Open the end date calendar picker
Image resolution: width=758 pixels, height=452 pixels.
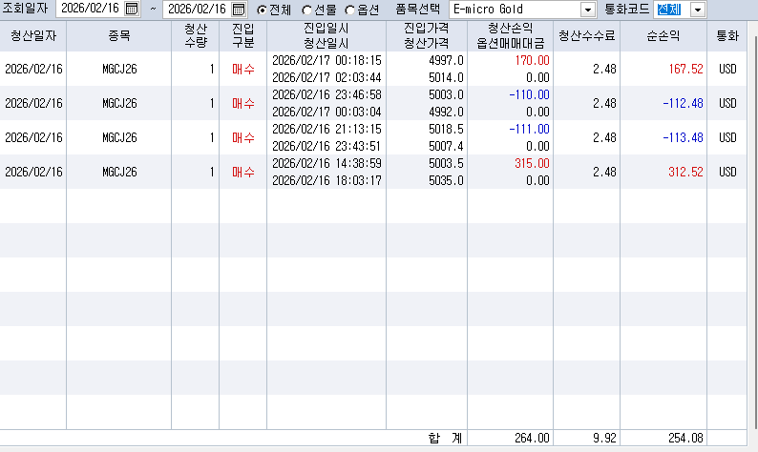(239, 9)
